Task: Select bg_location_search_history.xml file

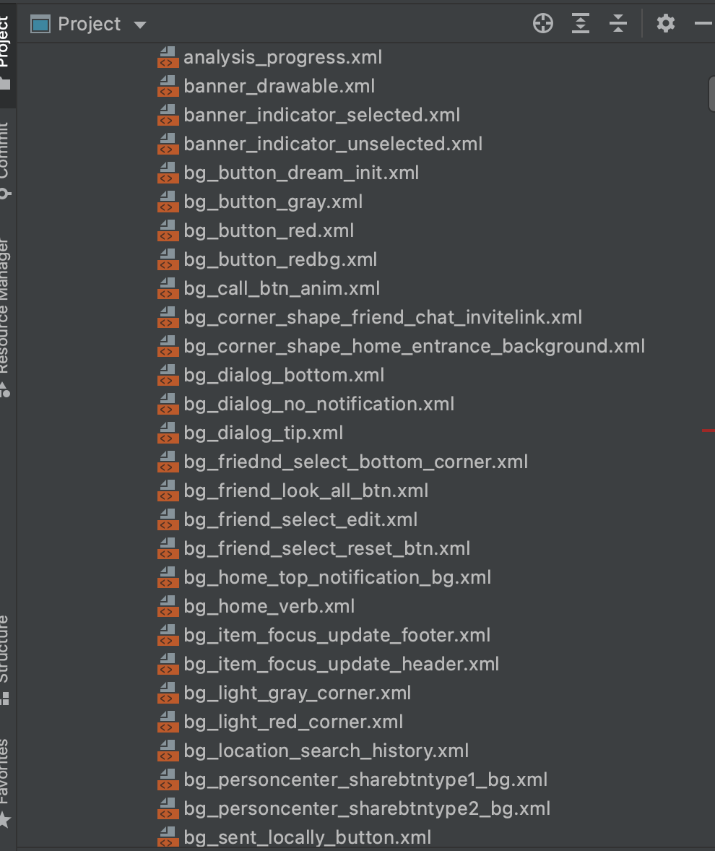Action: [x=326, y=751]
